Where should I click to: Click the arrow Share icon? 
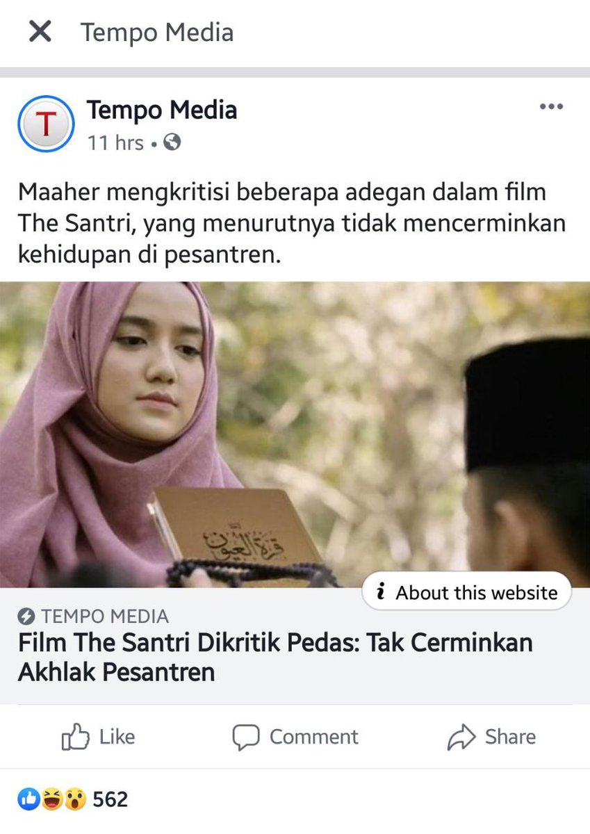click(461, 737)
